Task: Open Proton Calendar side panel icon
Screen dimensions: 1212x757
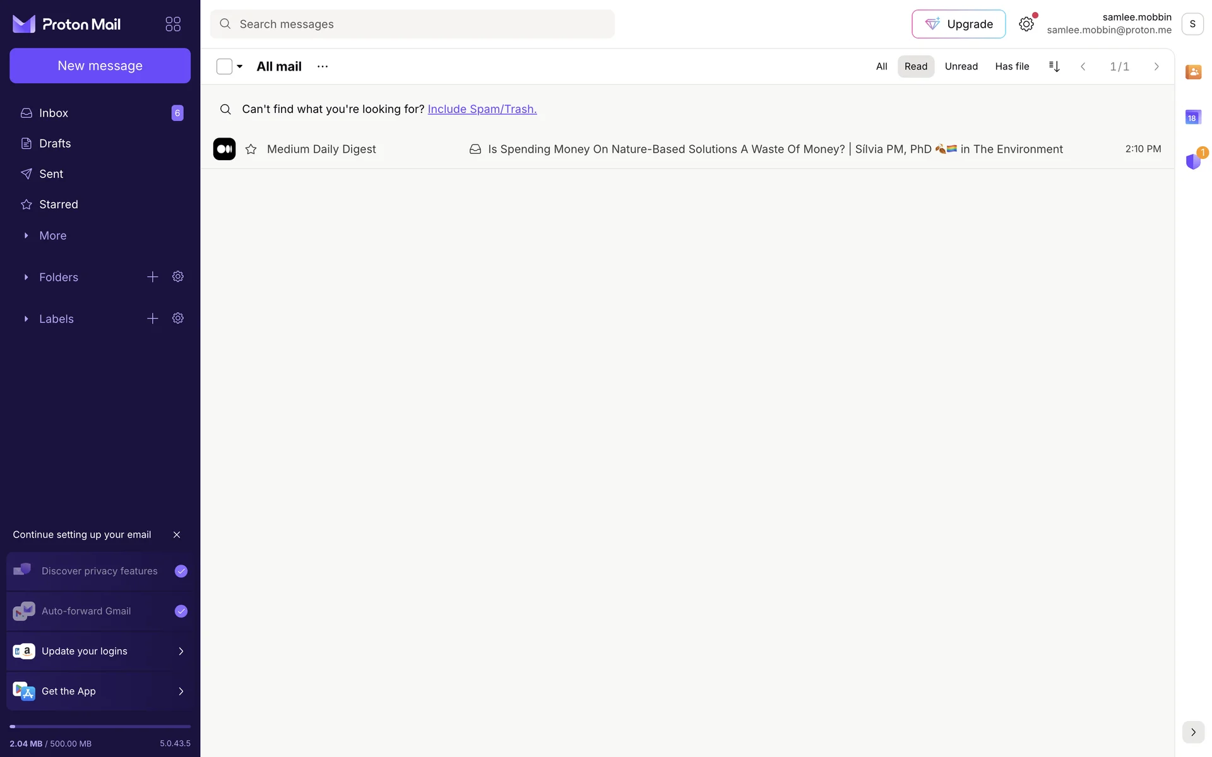Action: click(x=1193, y=117)
